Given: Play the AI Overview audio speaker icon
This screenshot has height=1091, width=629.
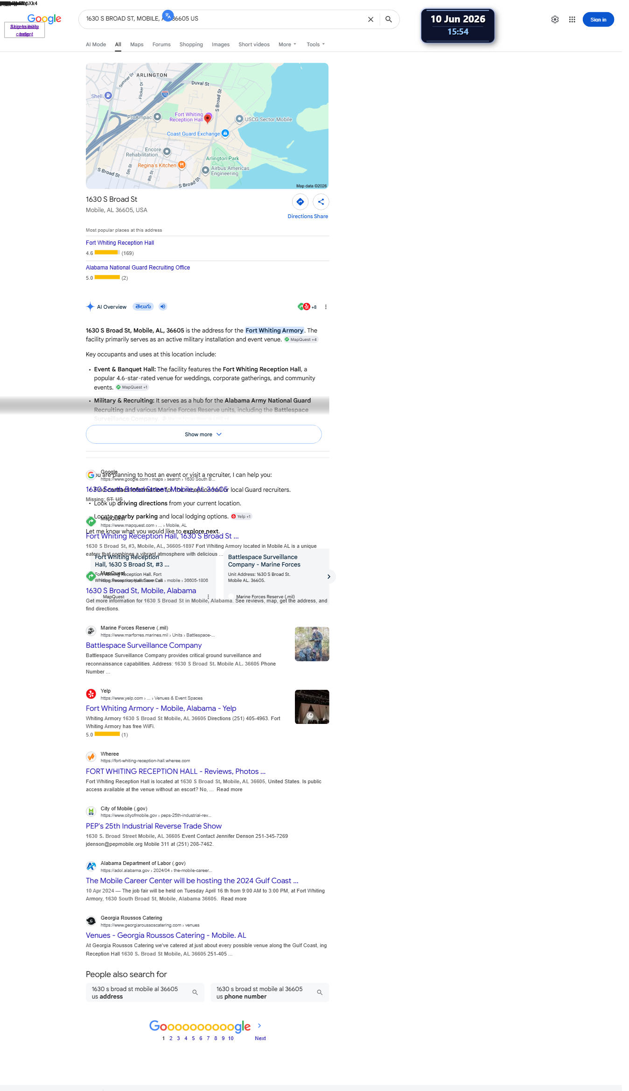Looking at the screenshot, I should (x=163, y=307).
